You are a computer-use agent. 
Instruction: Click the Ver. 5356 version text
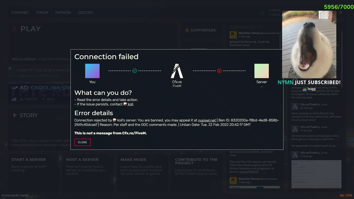346,195
